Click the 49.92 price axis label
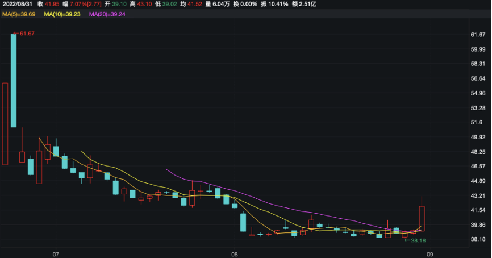This screenshot has height=258, width=492. click(478, 137)
